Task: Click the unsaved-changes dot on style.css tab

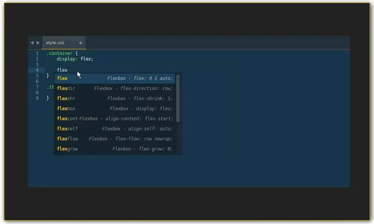Action: point(80,43)
